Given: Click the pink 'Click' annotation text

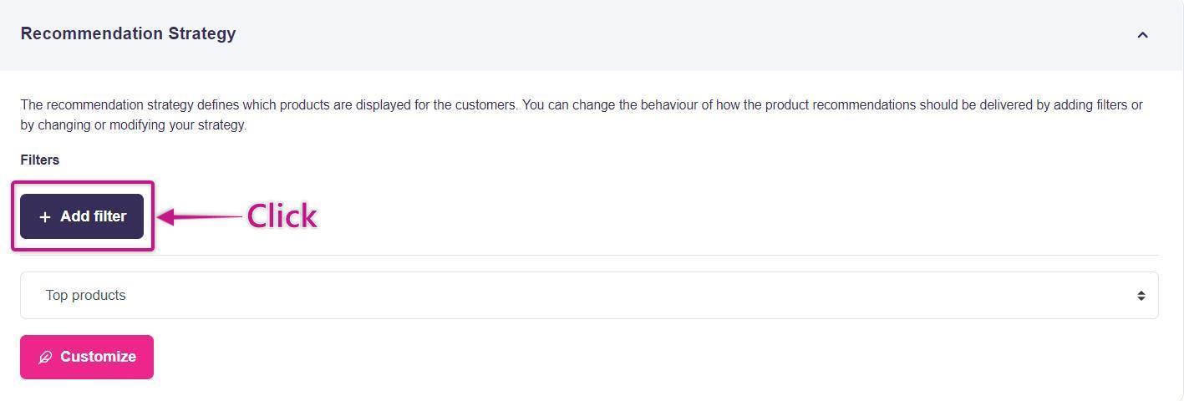Looking at the screenshot, I should 282,216.
